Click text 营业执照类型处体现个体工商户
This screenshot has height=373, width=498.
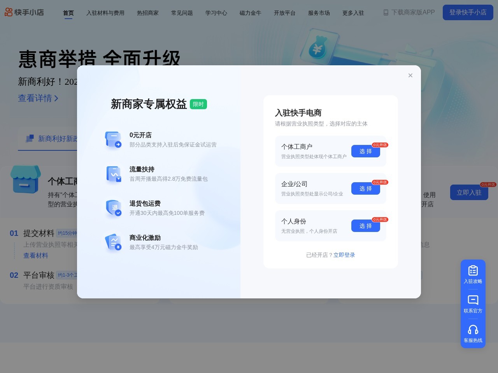pyautogui.click(x=314, y=157)
